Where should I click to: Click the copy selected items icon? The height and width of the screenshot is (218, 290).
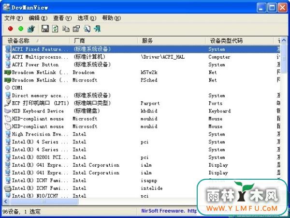click(66, 29)
